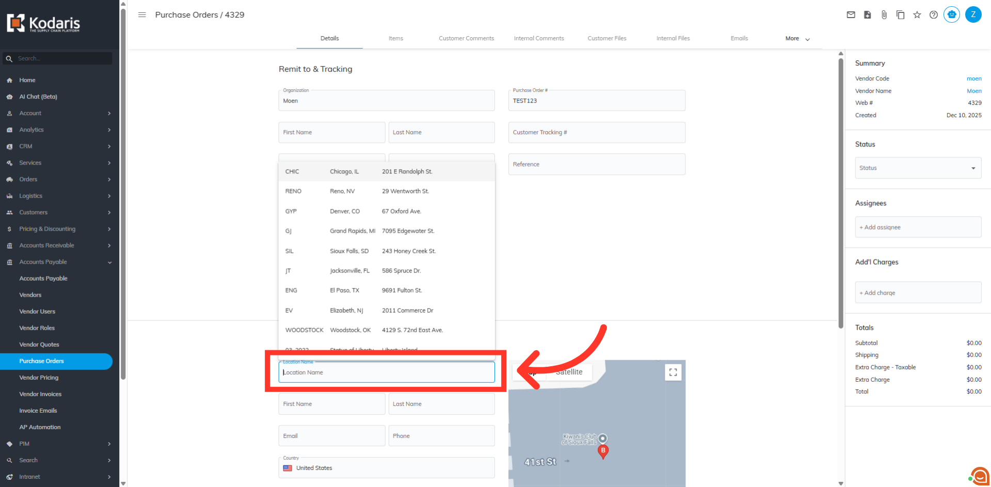Click the Orders truck icon
991x487 pixels.
(x=9, y=180)
